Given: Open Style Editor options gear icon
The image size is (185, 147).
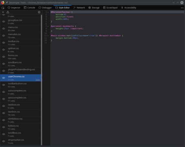Looking at the screenshot, I should pos(39,12).
